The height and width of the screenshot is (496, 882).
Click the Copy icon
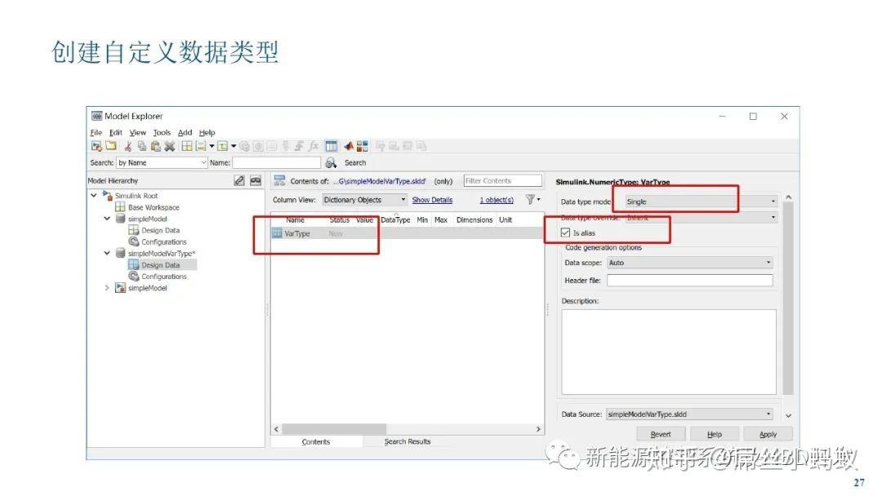point(140,146)
